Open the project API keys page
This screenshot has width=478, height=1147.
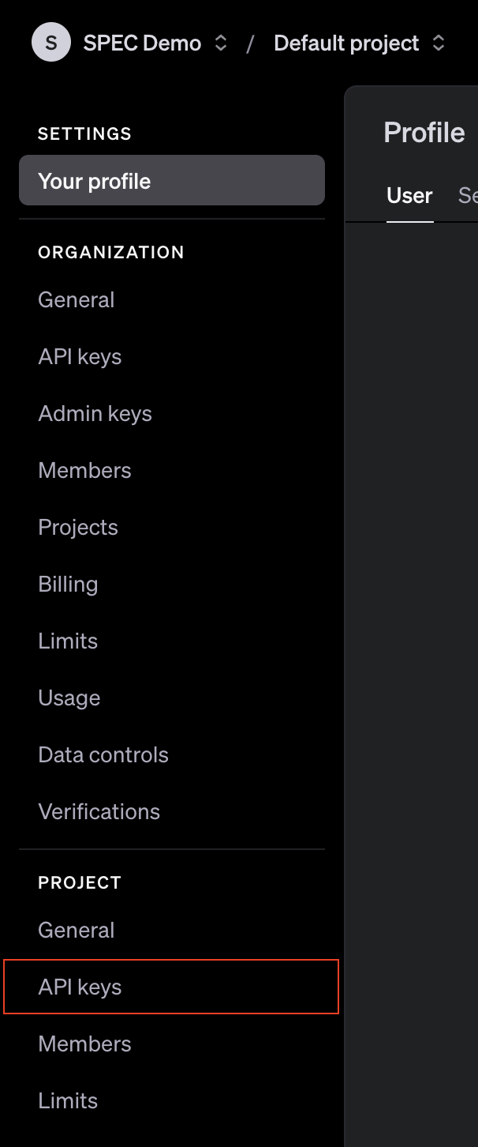pos(79,987)
